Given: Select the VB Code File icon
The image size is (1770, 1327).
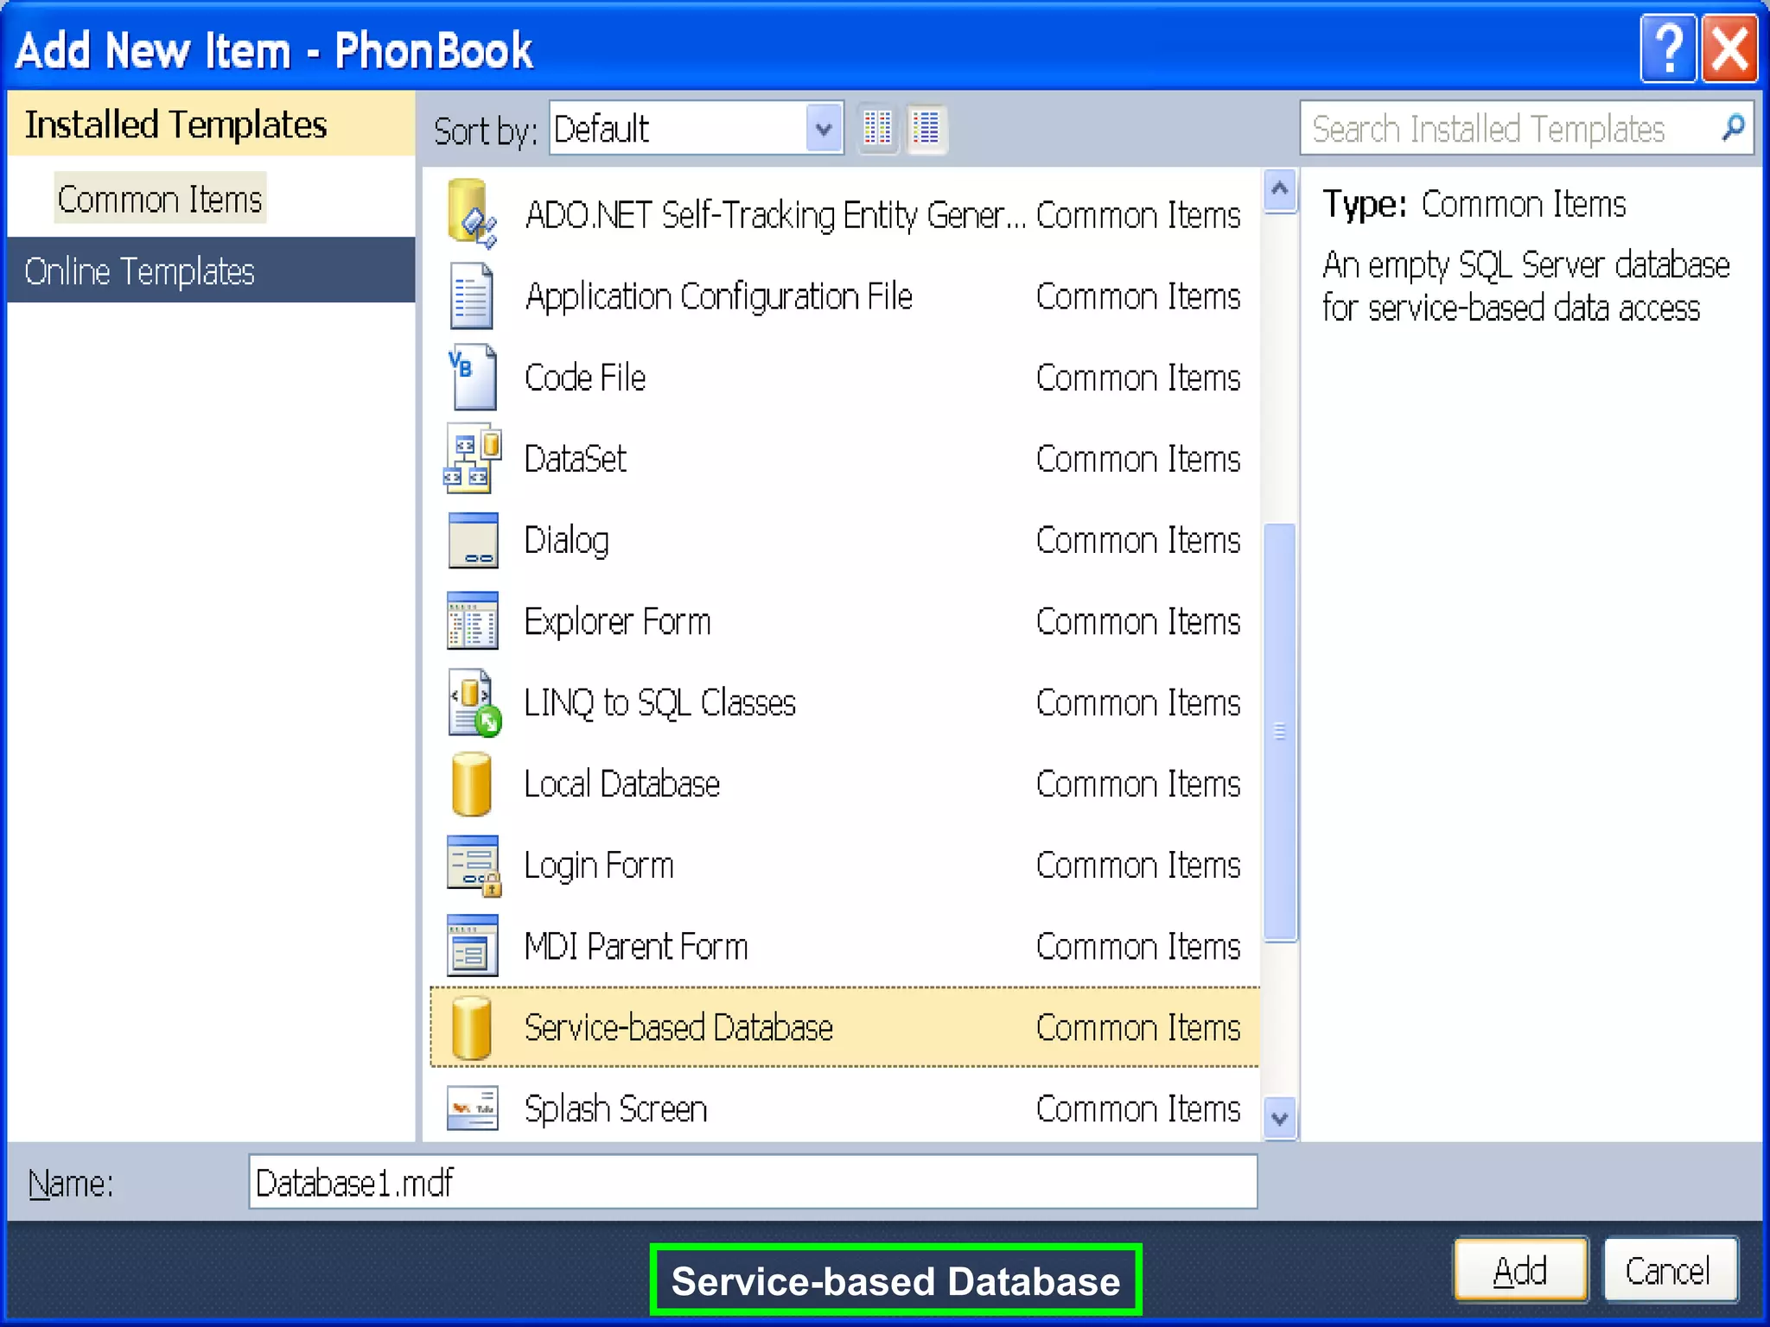Looking at the screenshot, I should point(472,378).
